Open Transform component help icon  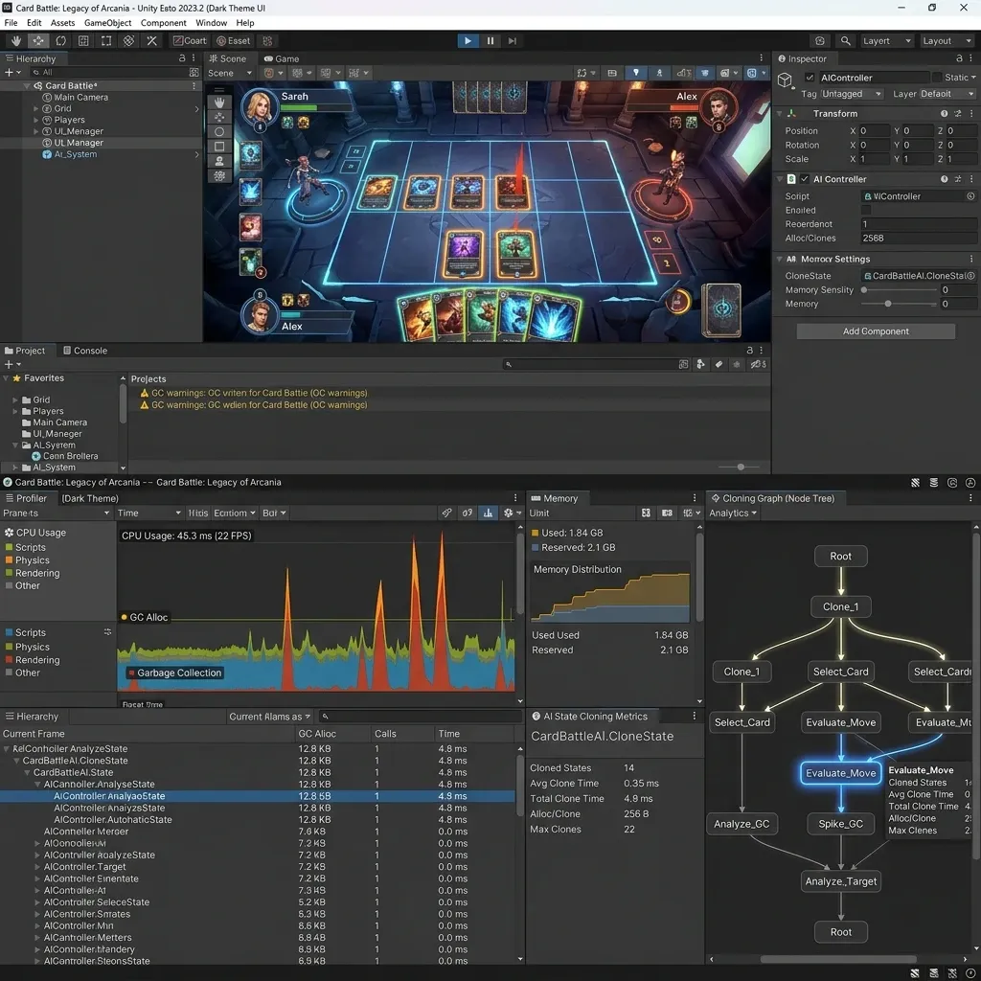tap(944, 114)
